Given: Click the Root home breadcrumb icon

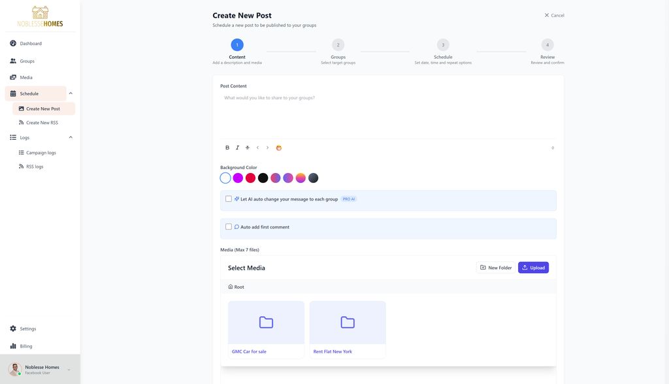Looking at the screenshot, I should pos(231,287).
